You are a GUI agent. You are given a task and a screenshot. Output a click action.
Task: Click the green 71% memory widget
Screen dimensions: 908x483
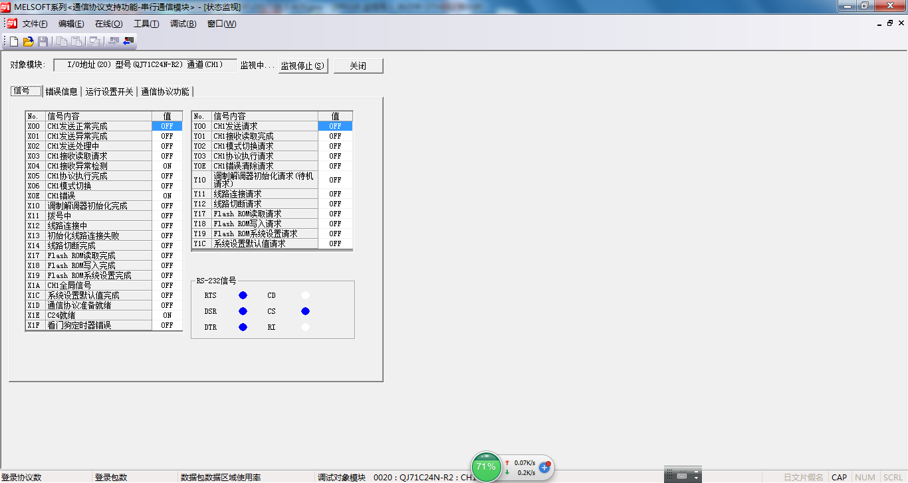(x=486, y=466)
